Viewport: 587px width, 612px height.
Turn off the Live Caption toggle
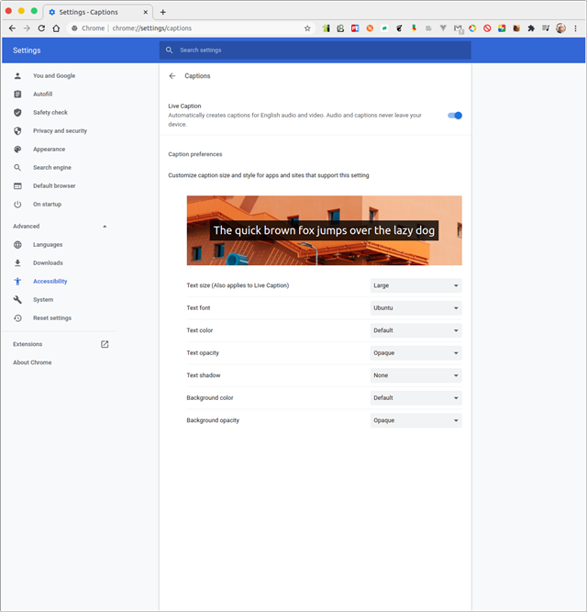pos(455,115)
